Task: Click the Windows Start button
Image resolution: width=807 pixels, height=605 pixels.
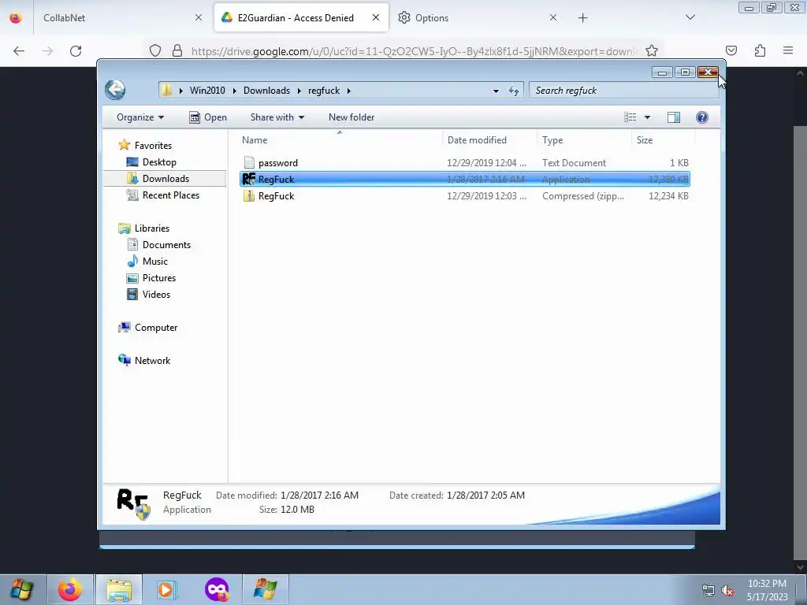Action: pyautogui.click(x=21, y=589)
